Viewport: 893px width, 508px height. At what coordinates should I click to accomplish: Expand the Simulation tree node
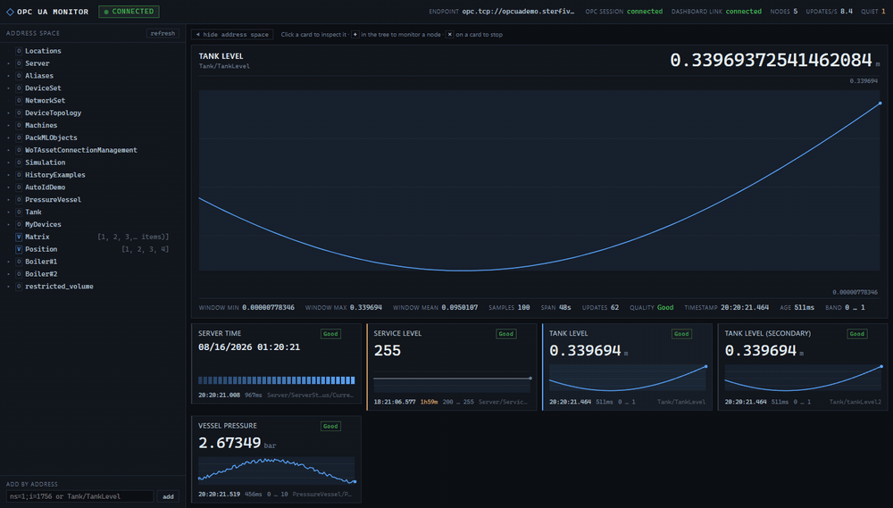tap(9, 162)
